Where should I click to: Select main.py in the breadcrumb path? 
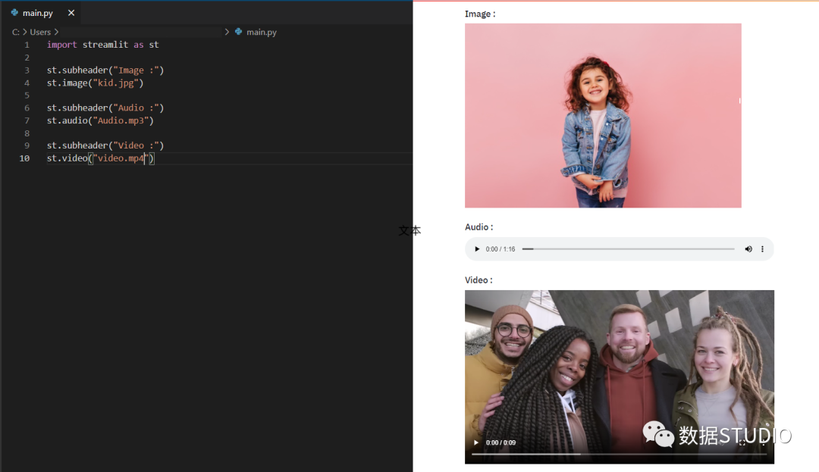(261, 32)
